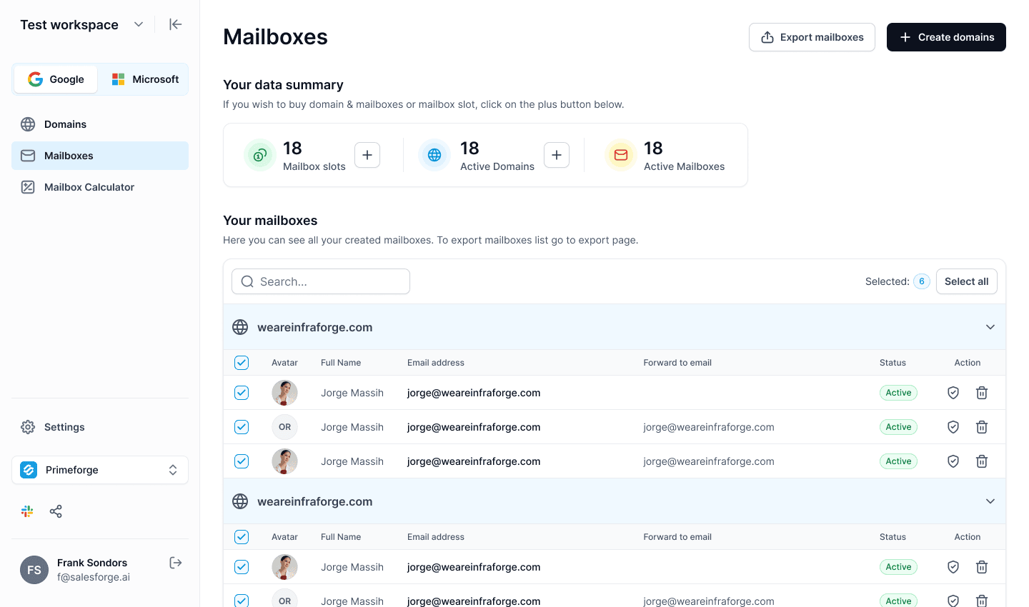Switch to the Google provider tab
Image resolution: width=1029 pixels, height=607 pixels.
click(x=56, y=79)
